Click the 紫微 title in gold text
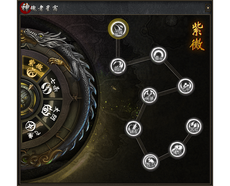The height and width of the screenshot is (186, 230). coord(197,37)
